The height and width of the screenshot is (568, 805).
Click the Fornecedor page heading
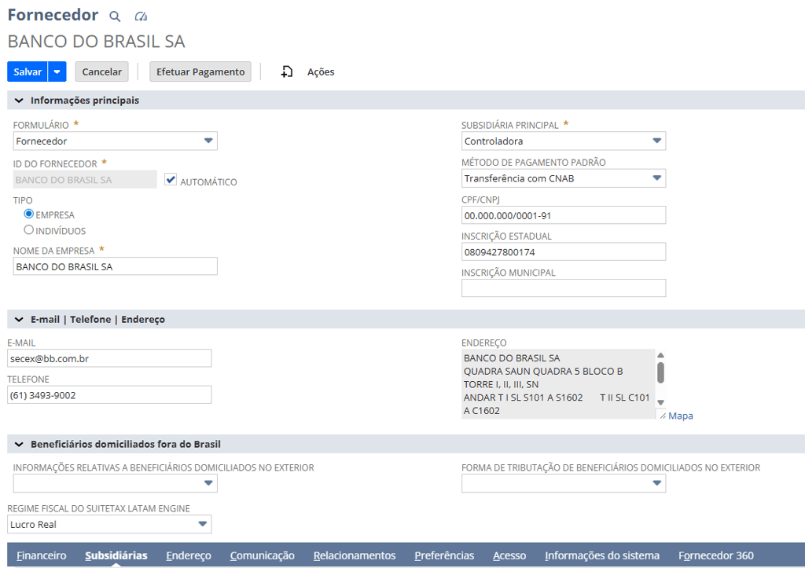click(x=53, y=15)
